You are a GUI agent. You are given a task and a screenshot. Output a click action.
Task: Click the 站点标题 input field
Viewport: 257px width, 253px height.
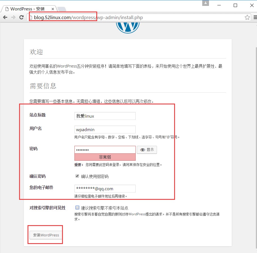pos(105,116)
